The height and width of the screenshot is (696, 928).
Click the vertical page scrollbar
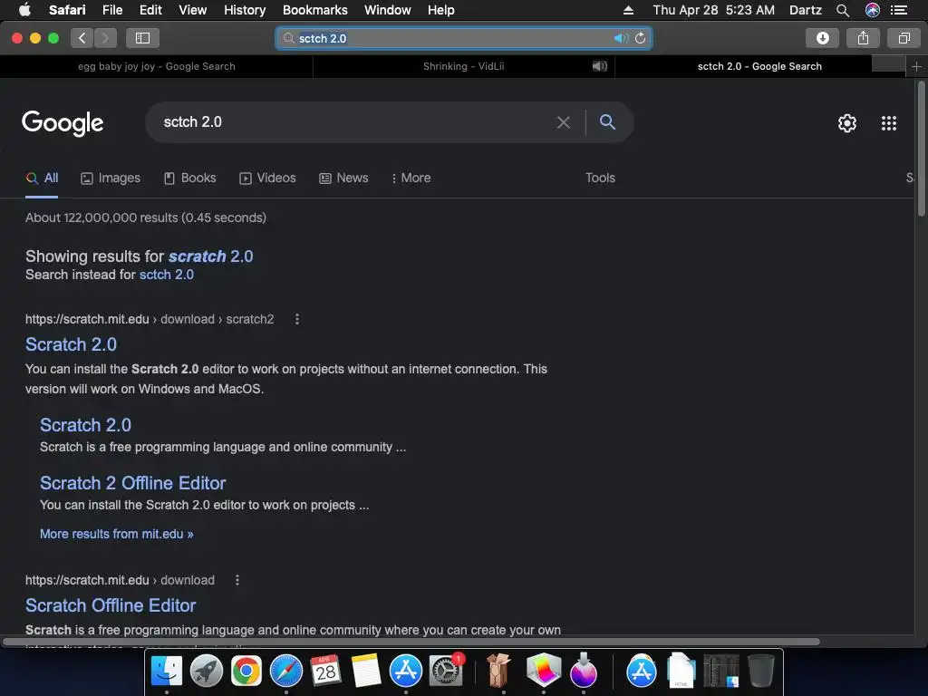(x=921, y=150)
